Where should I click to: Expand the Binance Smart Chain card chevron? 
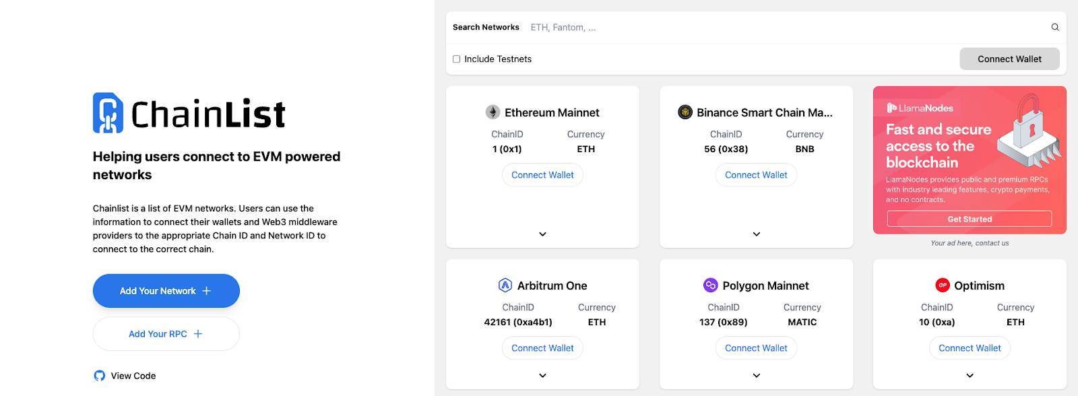(x=756, y=234)
